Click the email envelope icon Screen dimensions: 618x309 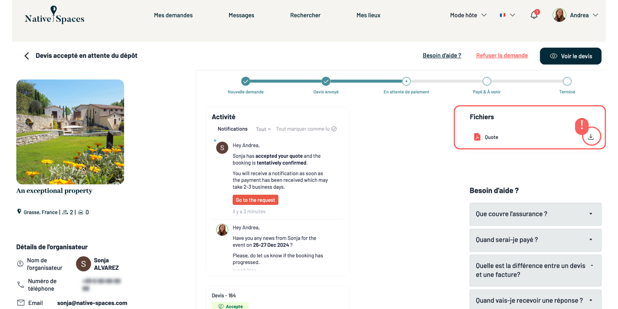pos(21,303)
